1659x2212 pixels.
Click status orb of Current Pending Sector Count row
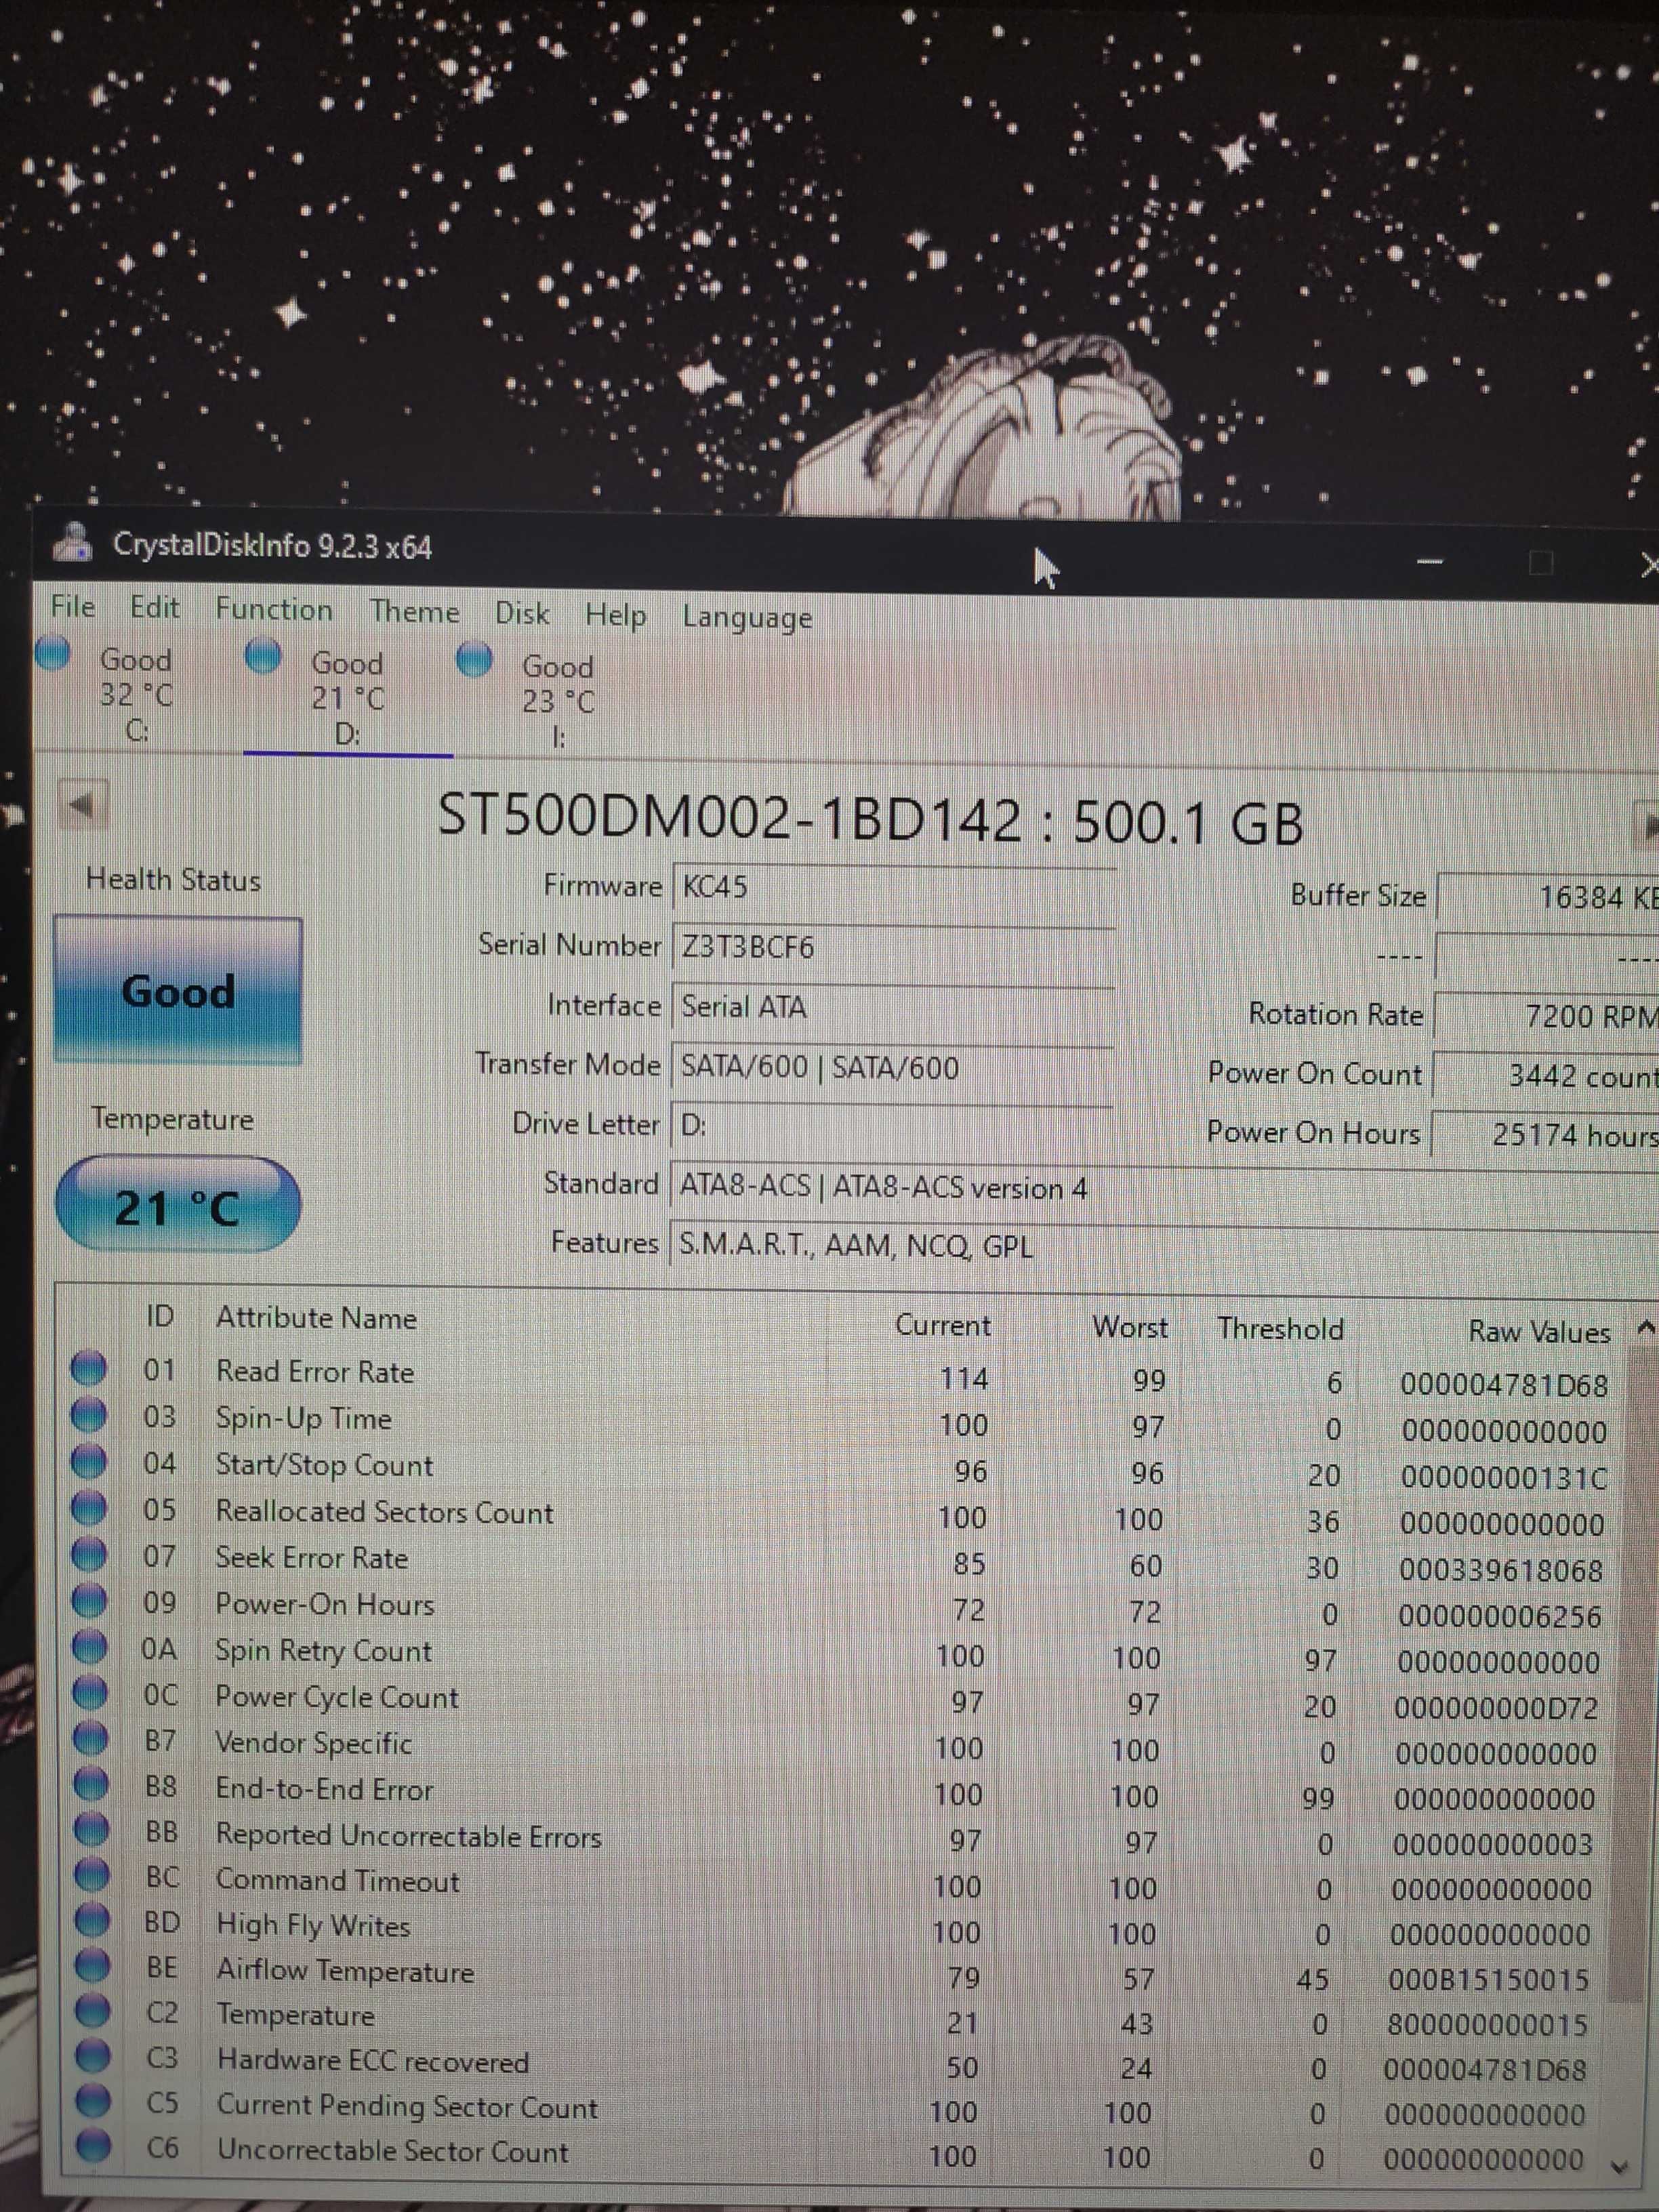[93, 2101]
